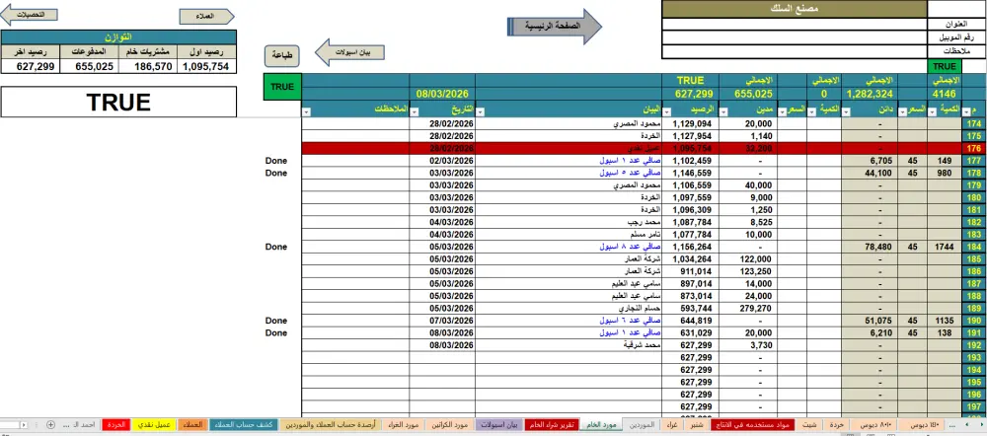Select the مشتريات خام value 186,570

(x=147, y=66)
